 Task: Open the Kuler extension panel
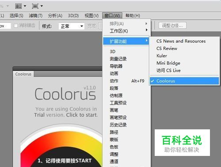point(184,56)
